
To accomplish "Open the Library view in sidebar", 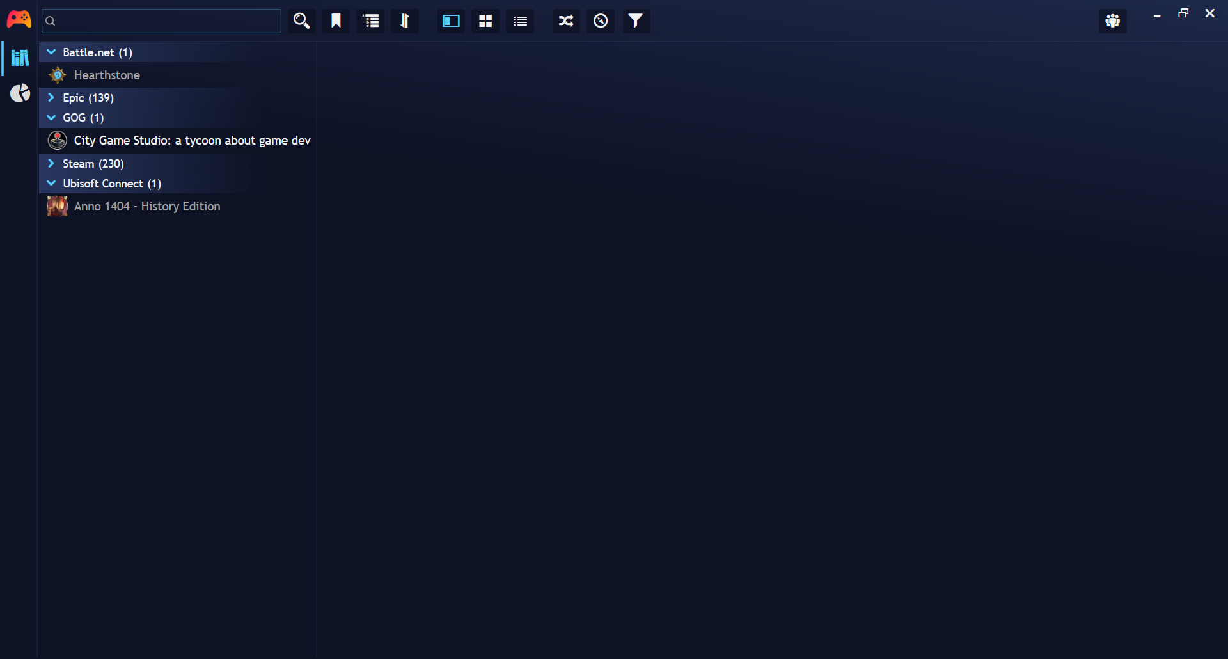I will 20,58.
